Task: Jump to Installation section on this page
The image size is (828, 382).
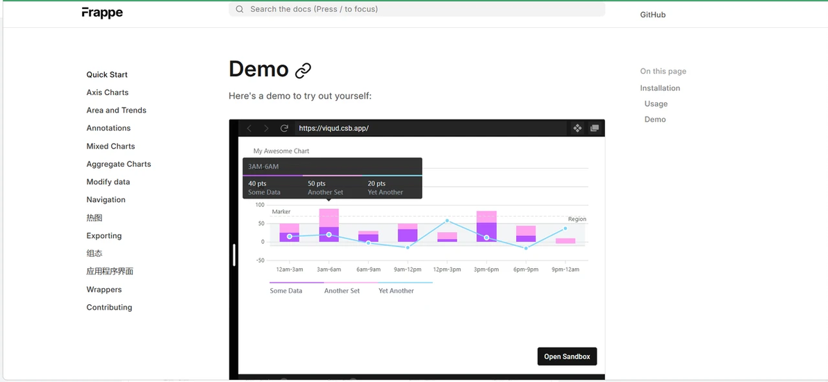Action: point(660,88)
